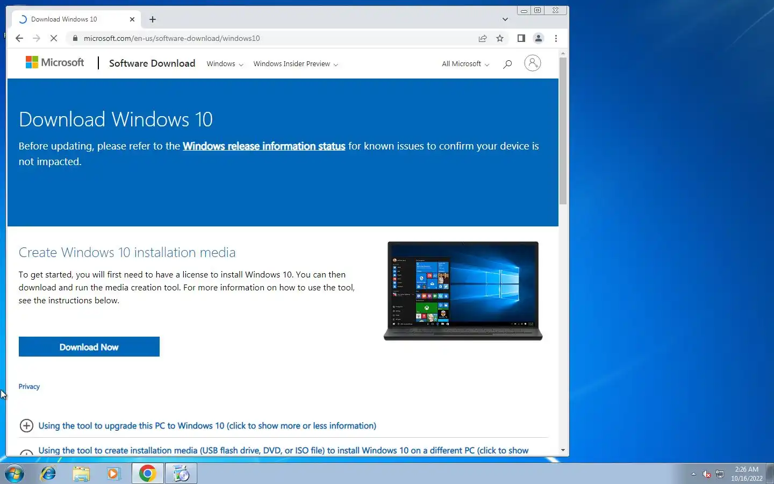Click the scrollbar up arrow

pos(563,53)
